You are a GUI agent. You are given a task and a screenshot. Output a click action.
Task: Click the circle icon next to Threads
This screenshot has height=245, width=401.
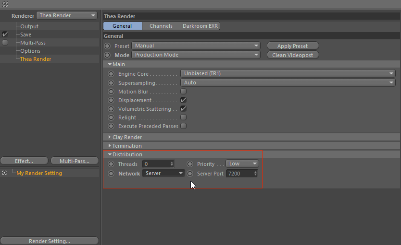coord(111,164)
